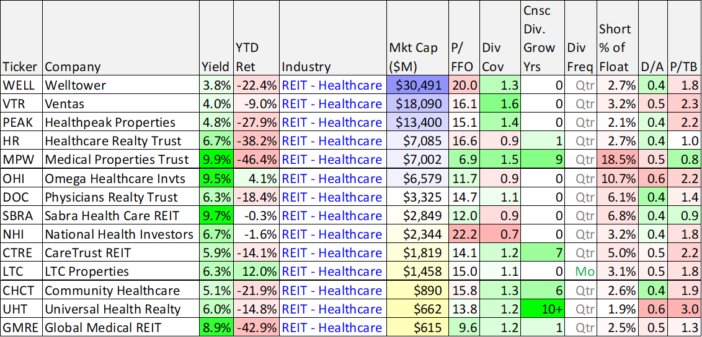Select the Healthcare Realty Trust cell

tap(121, 141)
